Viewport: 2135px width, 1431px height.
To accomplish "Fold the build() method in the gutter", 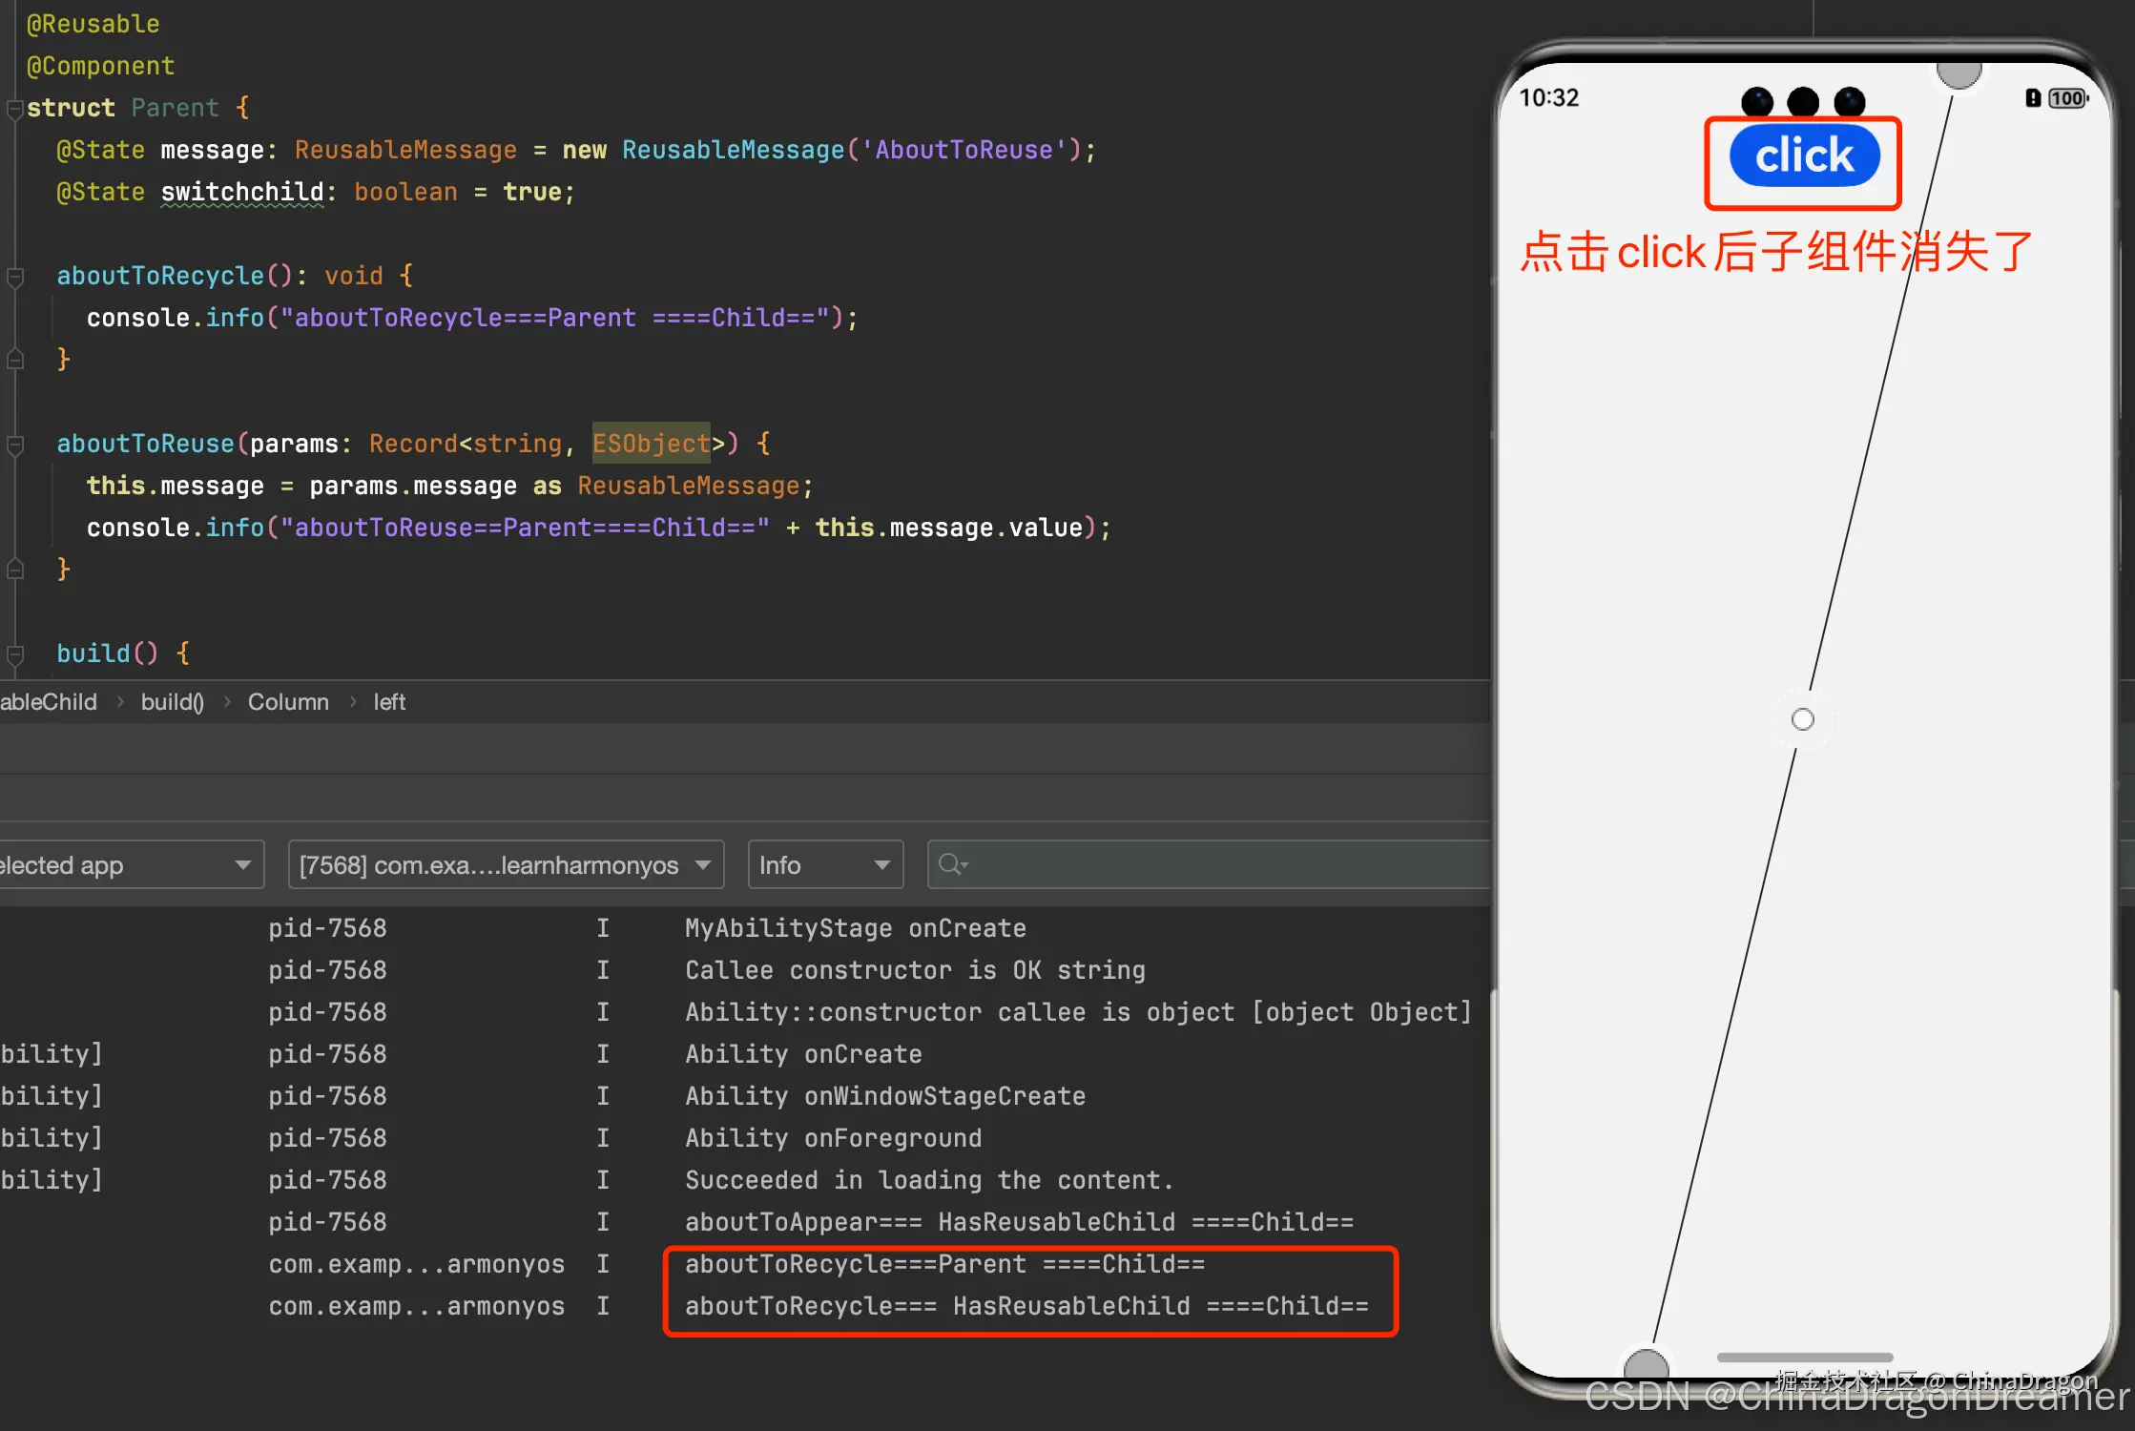I will [14, 654].
